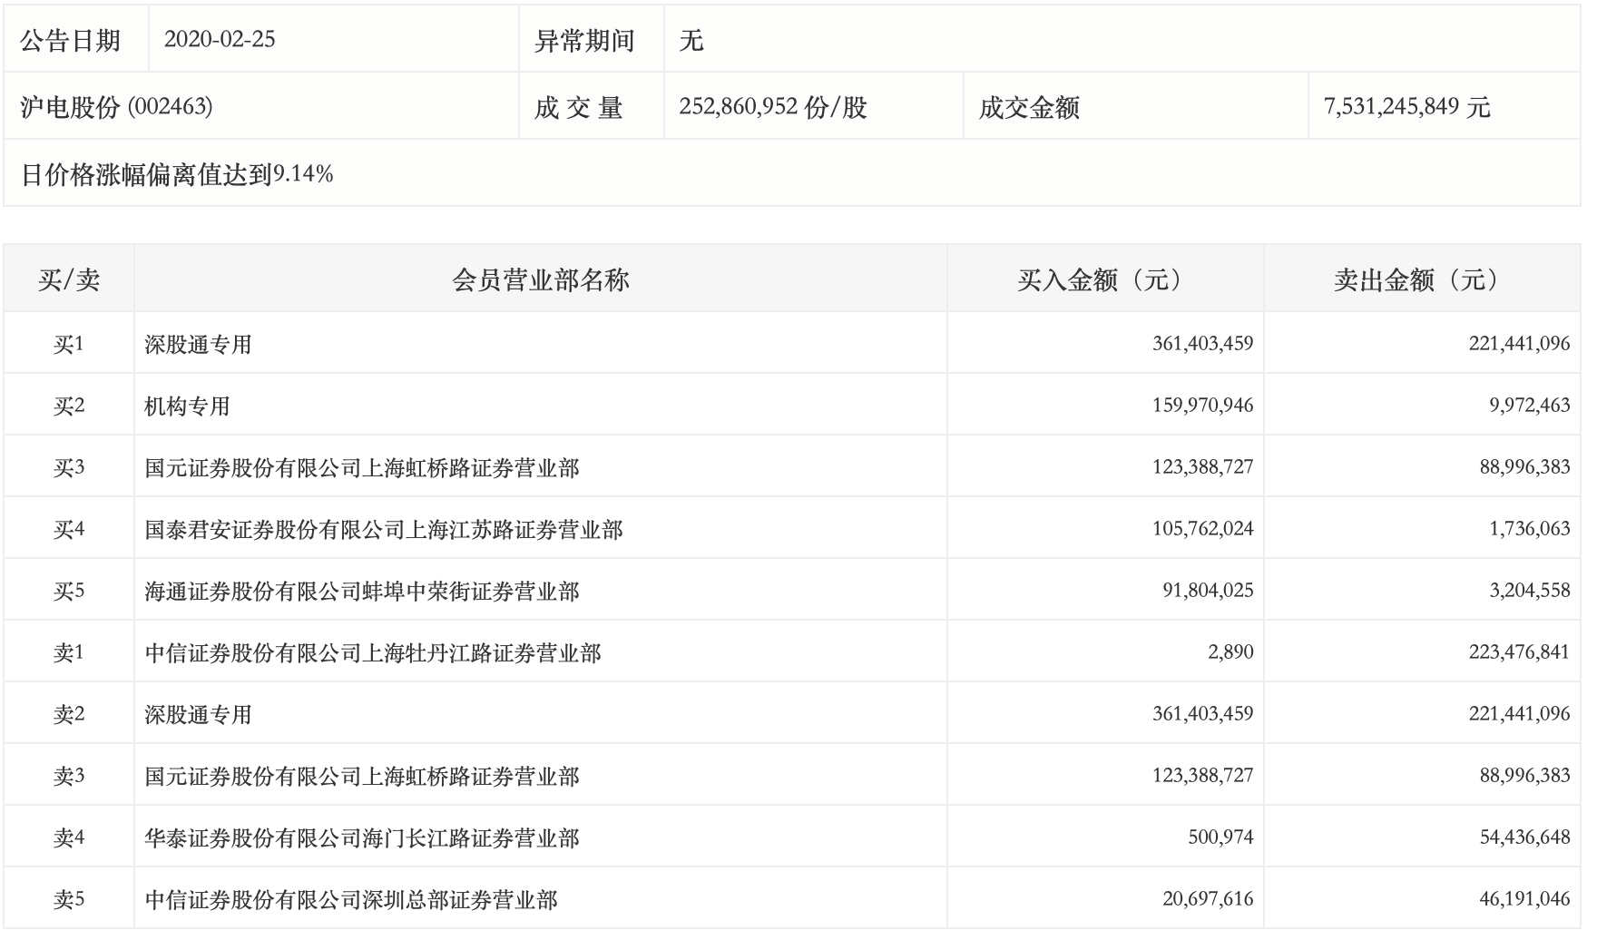The height and width of the screenshot is (940, 1597).
Task: Select sell amount 221,441,096 in 卖2 row
Action: pyautogui.click(x=1520, y=713)
